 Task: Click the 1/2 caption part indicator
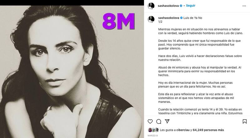(160, 22)
